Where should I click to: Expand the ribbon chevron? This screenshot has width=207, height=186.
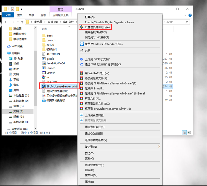pos(185,15)
